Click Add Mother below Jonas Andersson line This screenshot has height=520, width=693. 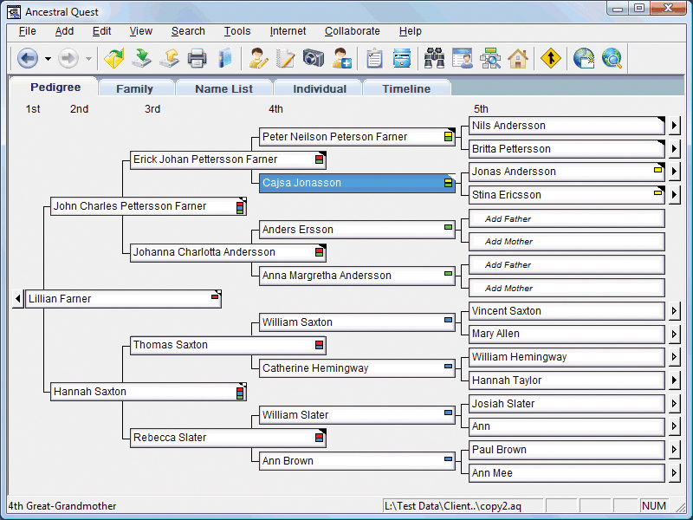565,242
